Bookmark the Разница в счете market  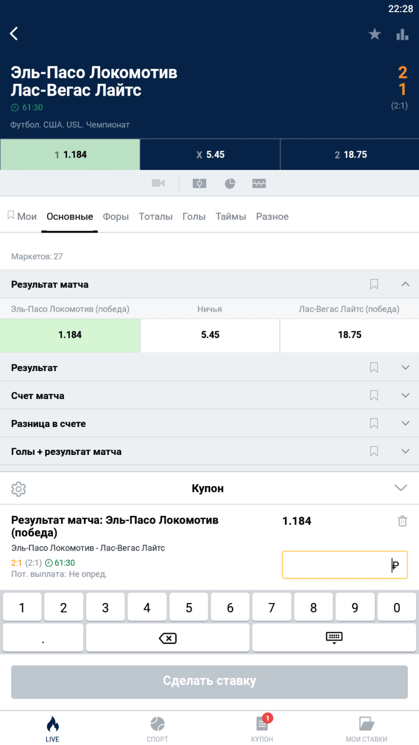(374, 424)
